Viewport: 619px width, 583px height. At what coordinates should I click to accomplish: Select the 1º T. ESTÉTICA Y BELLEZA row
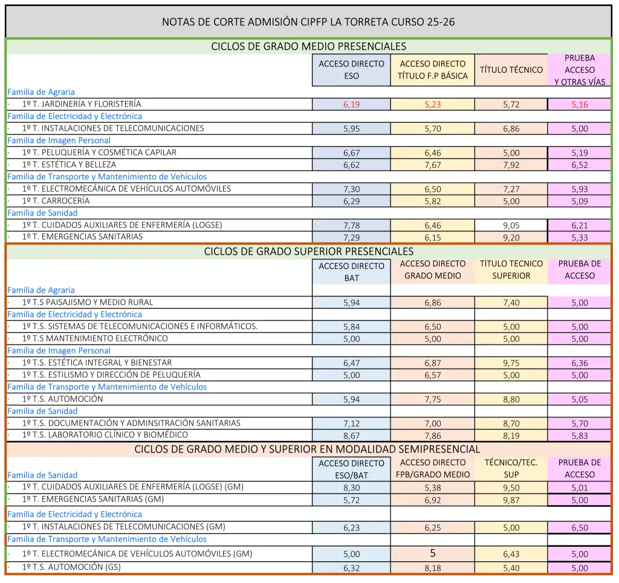[x=69, y=164]
